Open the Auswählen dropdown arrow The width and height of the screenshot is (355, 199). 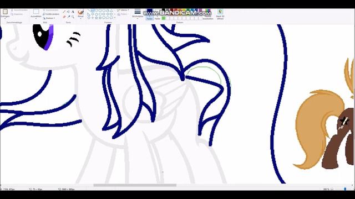(x=35, y=19)
